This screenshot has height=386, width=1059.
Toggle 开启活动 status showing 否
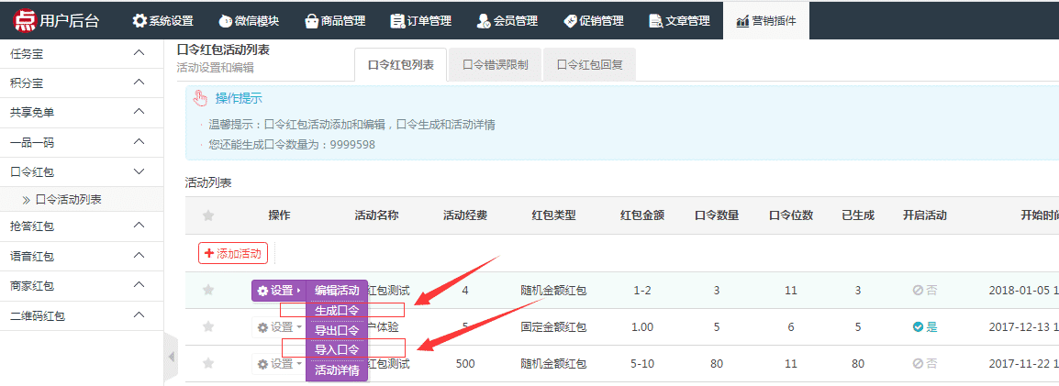[x=924, y=290]
